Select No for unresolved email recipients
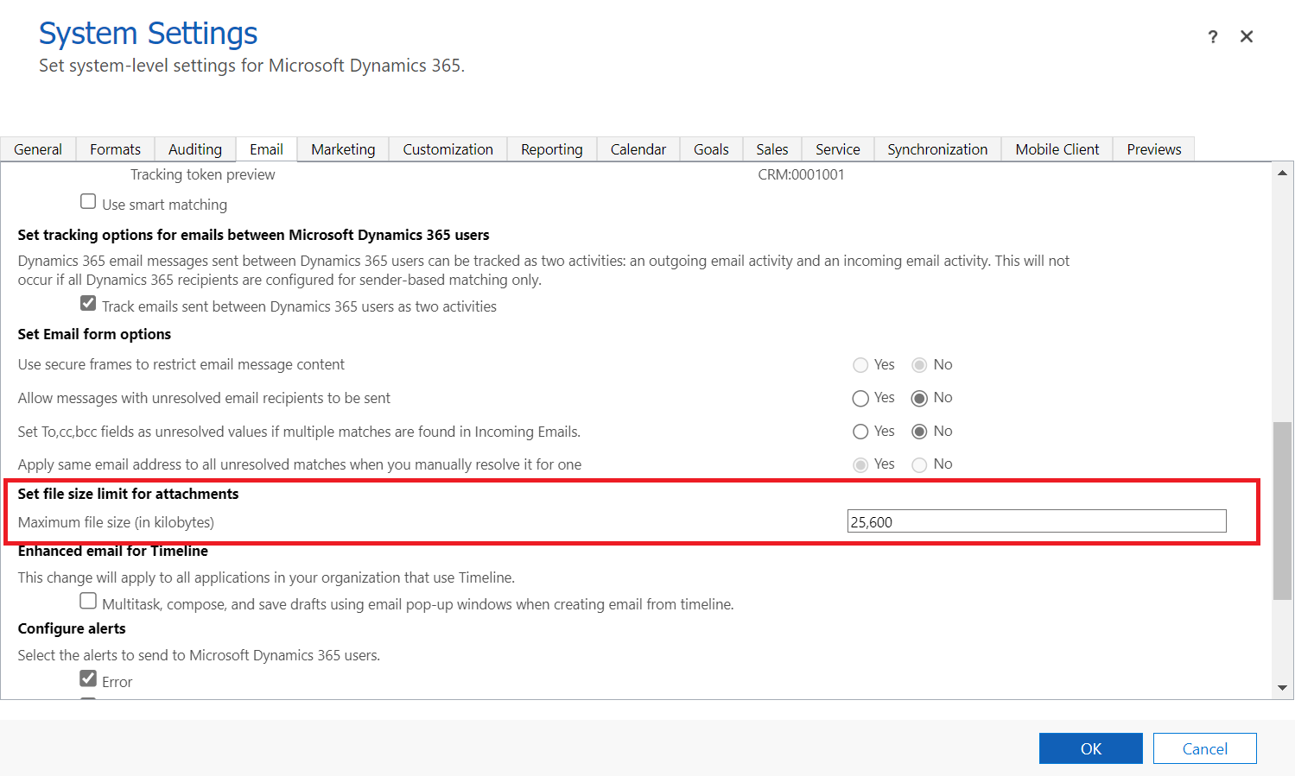Screen dimensions: 1295x776 point(919,398)
